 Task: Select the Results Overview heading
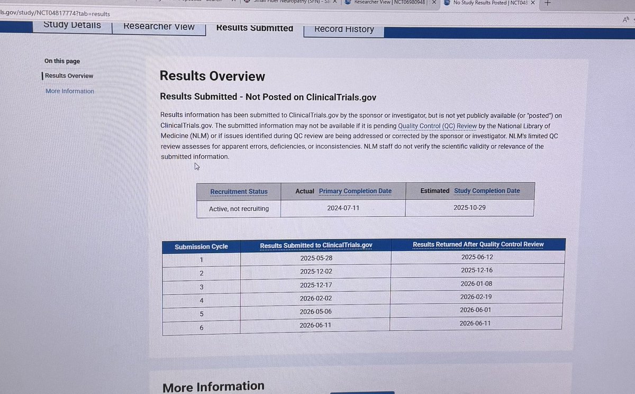[212, 76]
